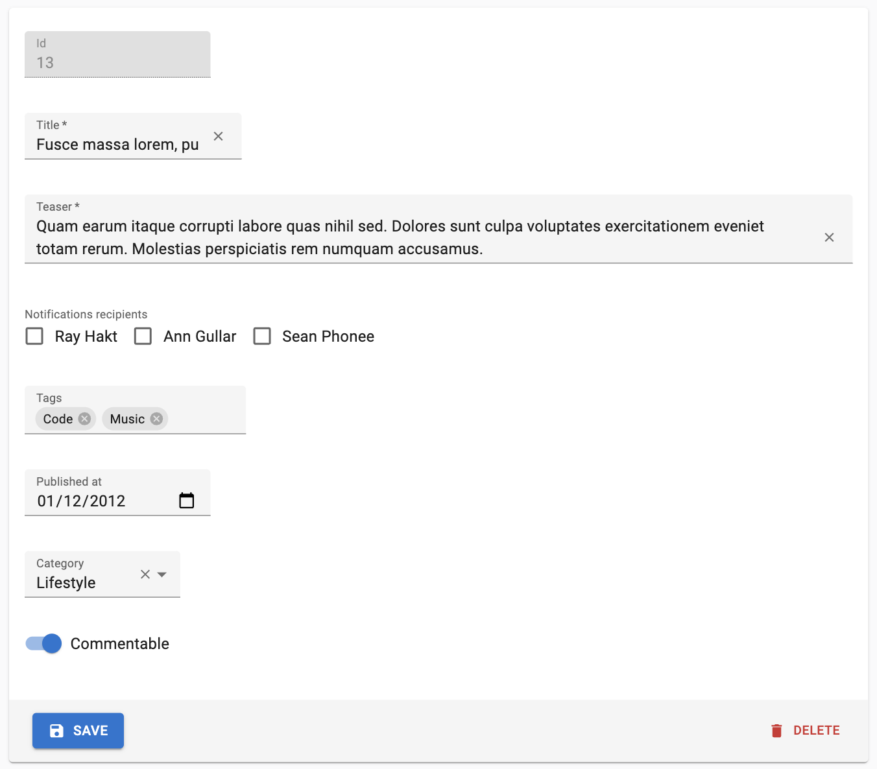Clear the Title field with its X icon
Screen dimensions: 877x769
tap(218, 136)
